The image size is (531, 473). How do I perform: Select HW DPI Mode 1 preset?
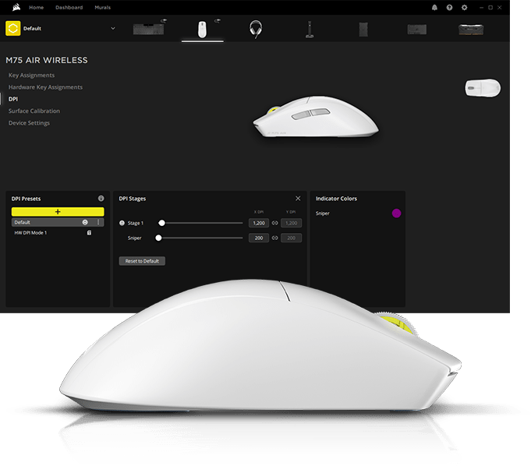click(x=30, y=233)
